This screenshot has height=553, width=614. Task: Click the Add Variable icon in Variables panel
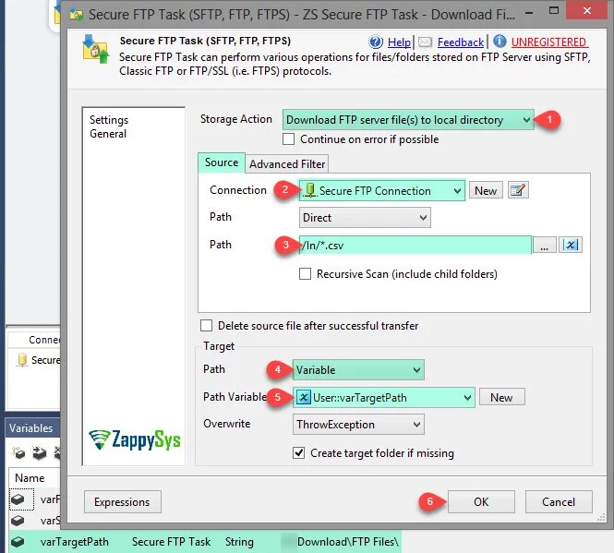(x=18, y=453)
